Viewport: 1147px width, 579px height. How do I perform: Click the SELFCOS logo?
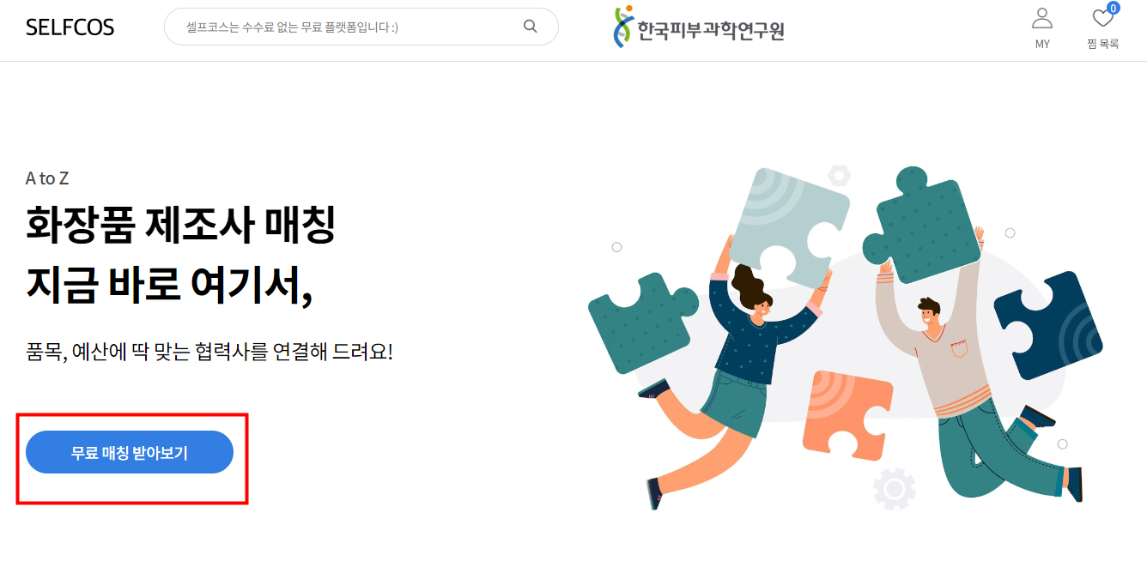click(70, 27)
